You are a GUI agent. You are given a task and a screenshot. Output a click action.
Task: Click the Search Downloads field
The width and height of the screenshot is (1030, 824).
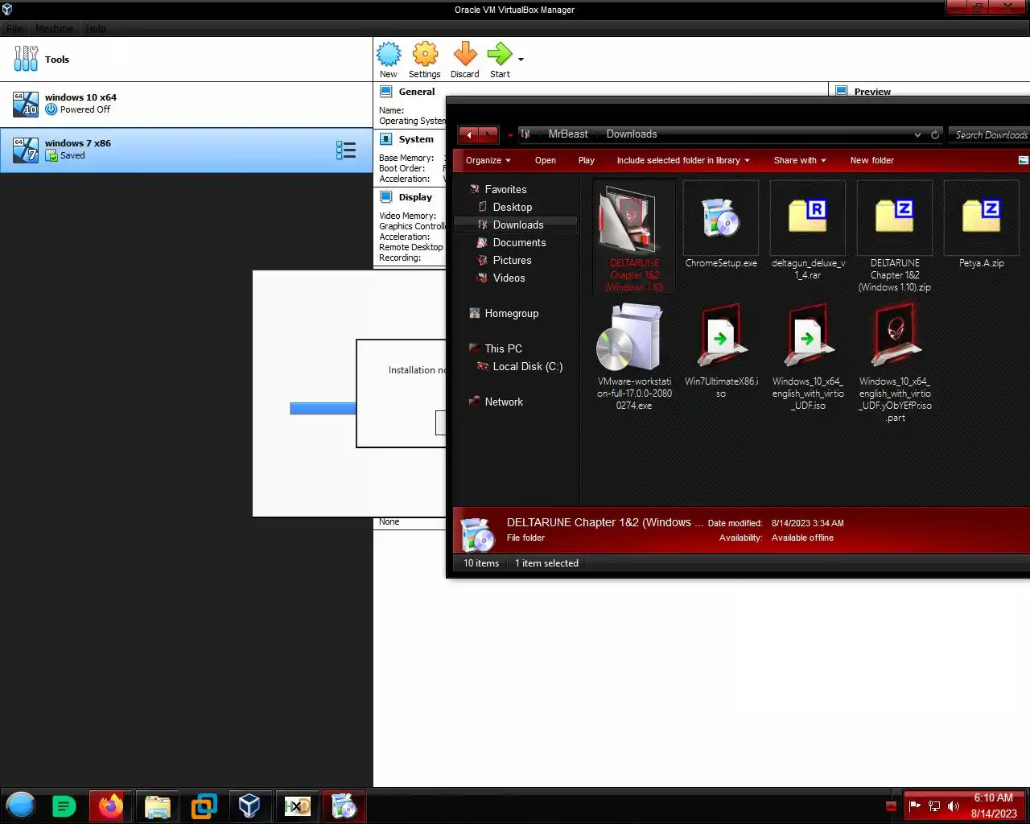pyautogui.click(x=990, y=134)
